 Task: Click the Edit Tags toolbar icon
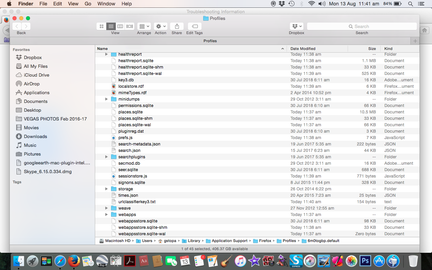click(194, 26)
